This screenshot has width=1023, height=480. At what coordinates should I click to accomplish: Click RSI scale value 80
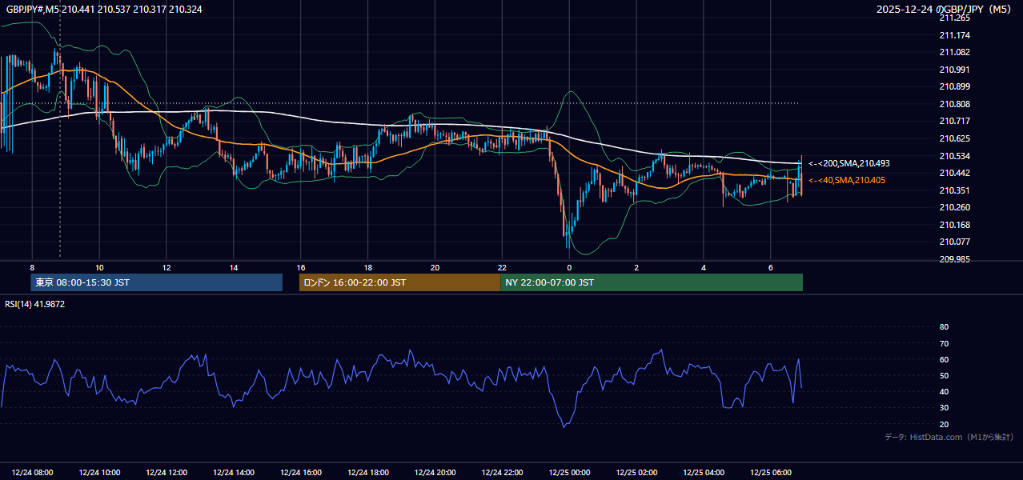(944, 327)
